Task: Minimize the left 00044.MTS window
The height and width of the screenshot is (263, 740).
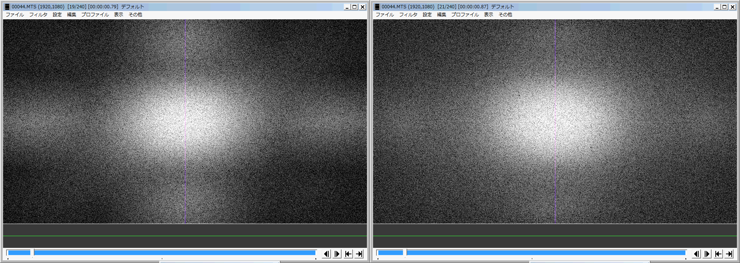Action: tap(347, 7)
